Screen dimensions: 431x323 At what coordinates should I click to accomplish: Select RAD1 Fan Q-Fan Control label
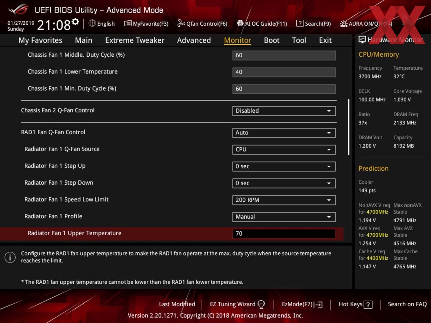[53, 132]
